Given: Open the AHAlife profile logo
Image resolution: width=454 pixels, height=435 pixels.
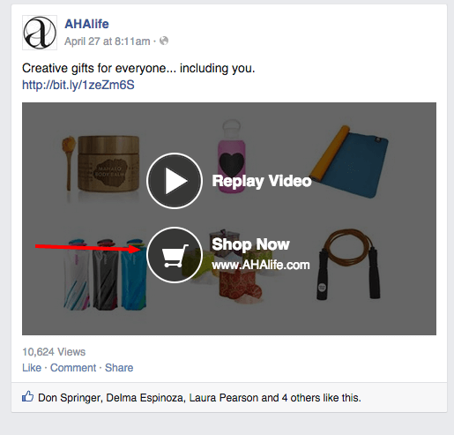Looking at the screenshot, I should coord(40,33).
